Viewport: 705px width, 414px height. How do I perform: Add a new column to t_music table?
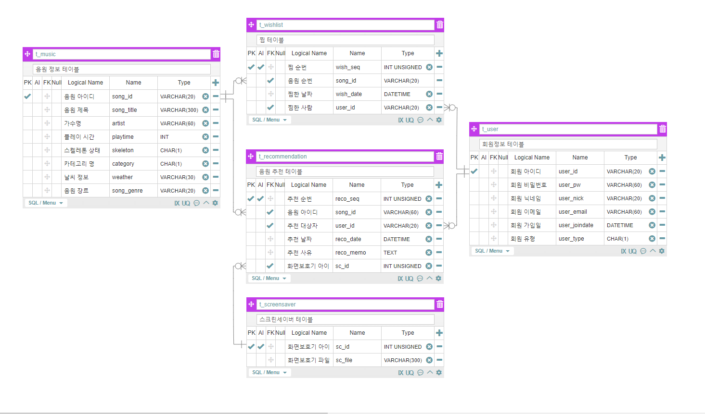[x=216, y=83]
